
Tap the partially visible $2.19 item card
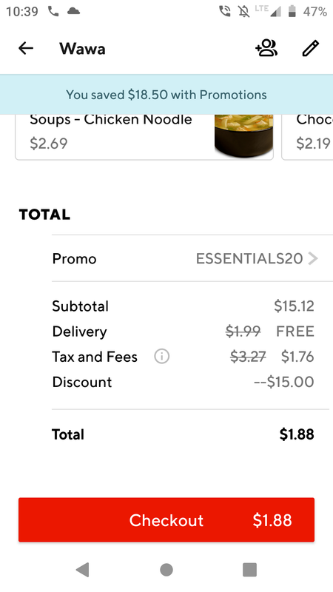pos(307,137)
